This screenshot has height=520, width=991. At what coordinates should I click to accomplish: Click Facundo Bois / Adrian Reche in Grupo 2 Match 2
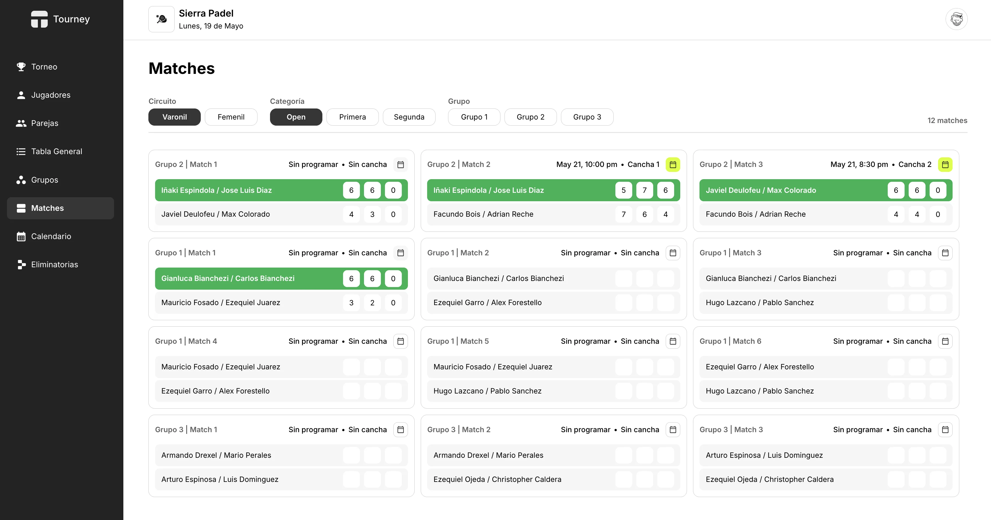pyautogui.click(x=553, y=214)
